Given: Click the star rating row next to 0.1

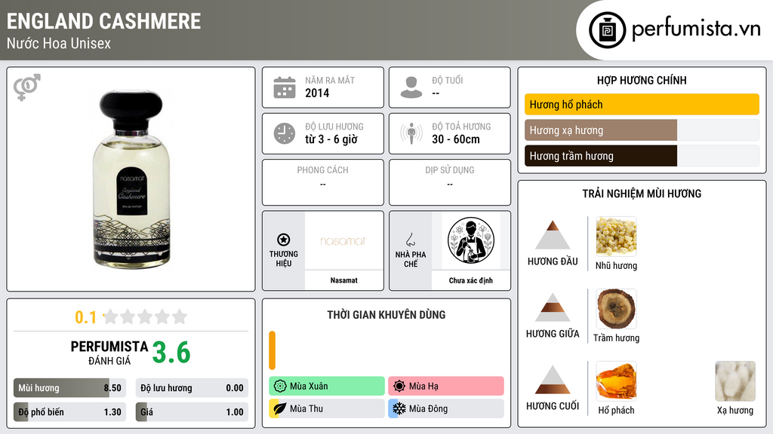Looking at the screenshot, I should pyautogui.click(x=145, y=316).
